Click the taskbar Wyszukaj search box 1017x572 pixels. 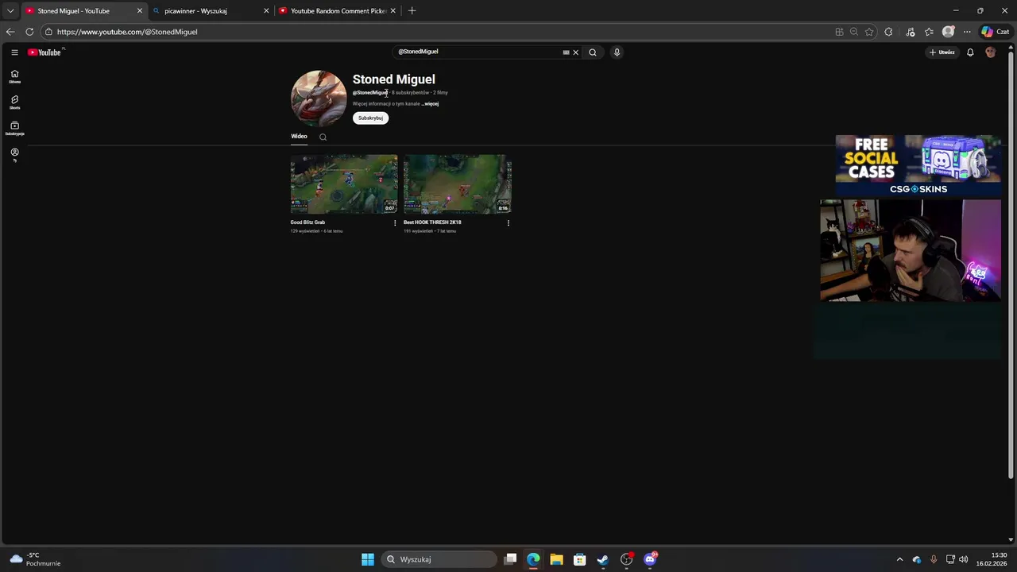[x=439, y=559]
